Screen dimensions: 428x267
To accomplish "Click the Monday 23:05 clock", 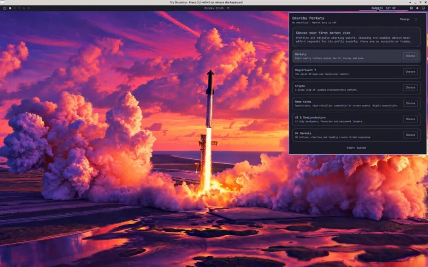I will (214, 8).
